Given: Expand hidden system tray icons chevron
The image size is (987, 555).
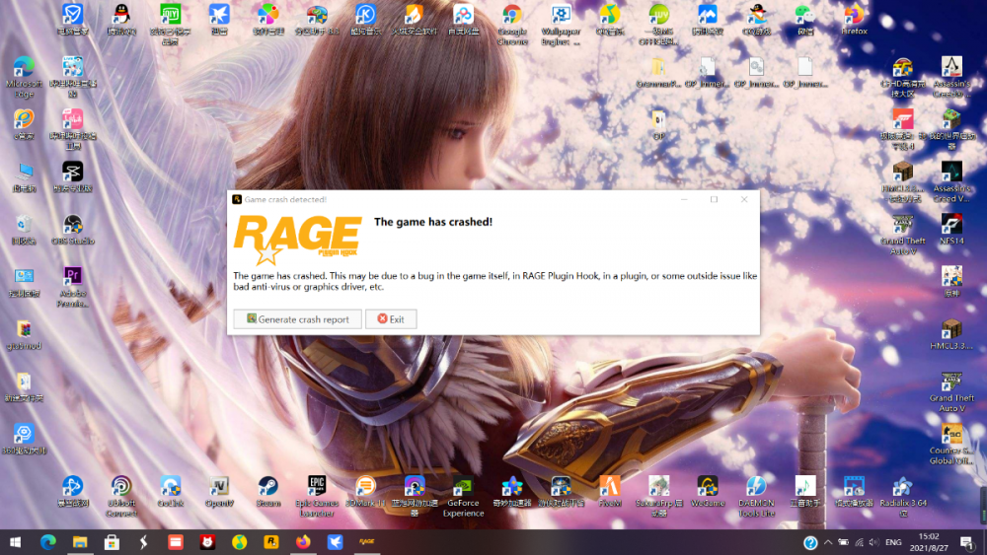Looking at the screenshot, I should coord(827,542).
